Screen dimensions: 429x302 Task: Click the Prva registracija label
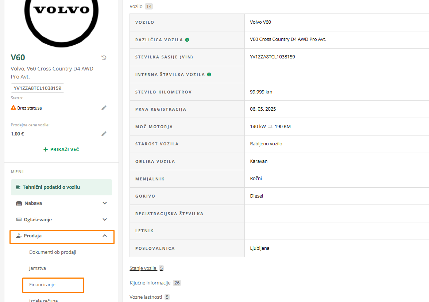pyautogui.click(x=161, y=109)
